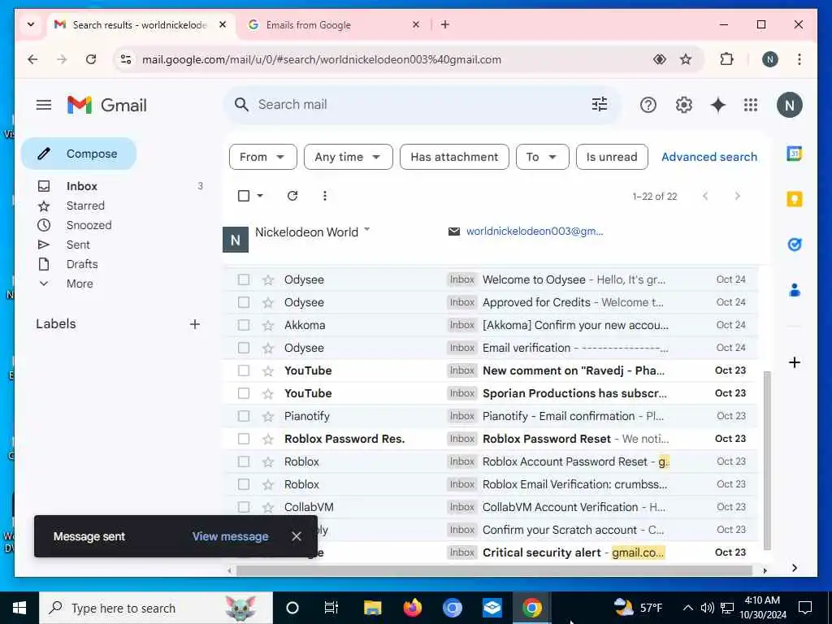This screenshot has width=832, height=624.
Task: Open Chrome extensions puzzle icon
Action: [726, 59]
